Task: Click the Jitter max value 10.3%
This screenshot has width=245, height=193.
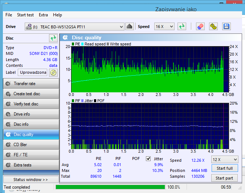Action: coord(158,170)
